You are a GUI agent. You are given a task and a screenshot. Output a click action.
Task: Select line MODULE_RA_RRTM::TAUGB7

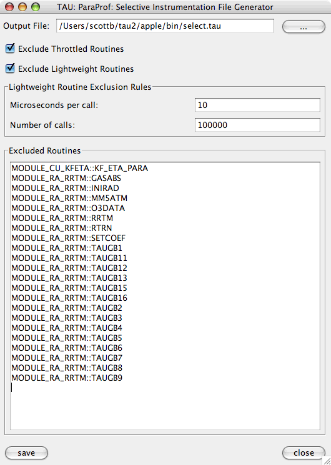pos(66,358)
